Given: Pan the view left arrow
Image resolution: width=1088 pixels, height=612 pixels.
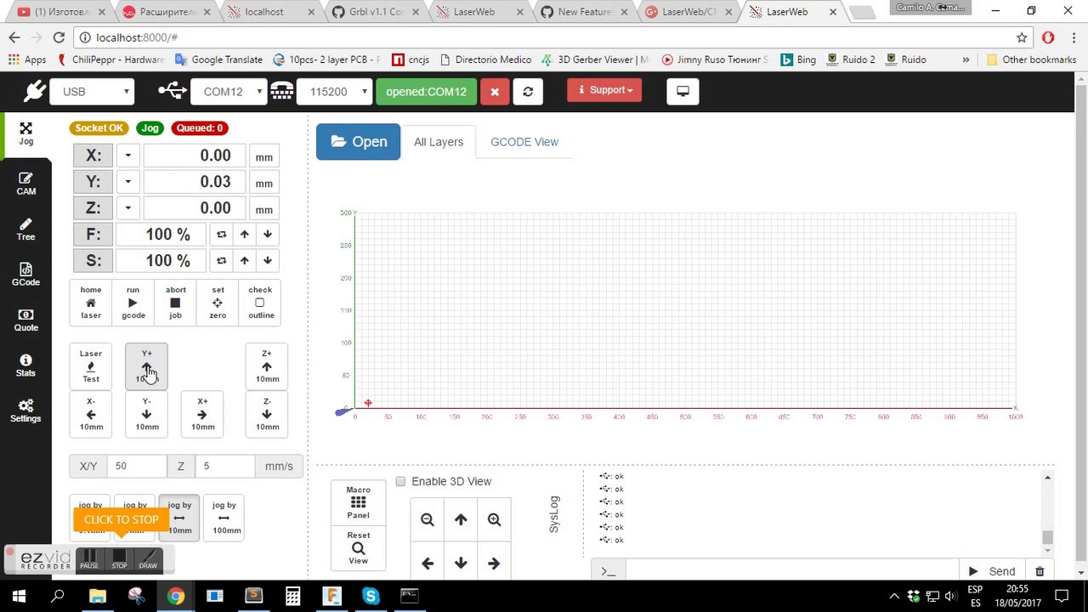Looking at the screenshot, I should [x=428, y=563].
